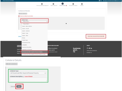The width and height of the screenshot is (122, 91).
Task: Click the LinkedIn icon in footer
Action: (x=91, y=48)
